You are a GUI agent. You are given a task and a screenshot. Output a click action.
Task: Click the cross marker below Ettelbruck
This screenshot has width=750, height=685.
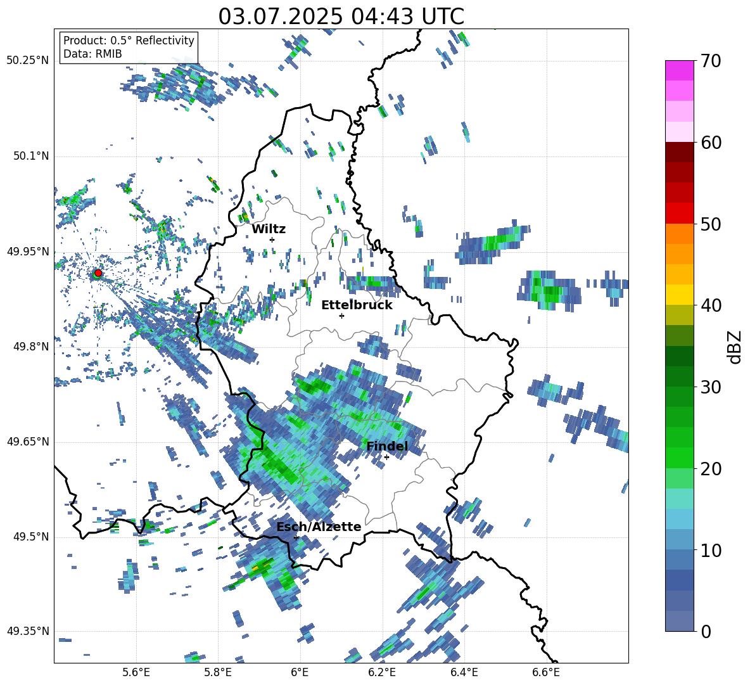(341, 316)
